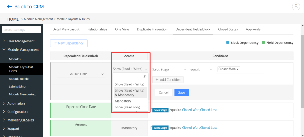Open the equals operator dropdown
304x137 pixels.
coord(202,70)
